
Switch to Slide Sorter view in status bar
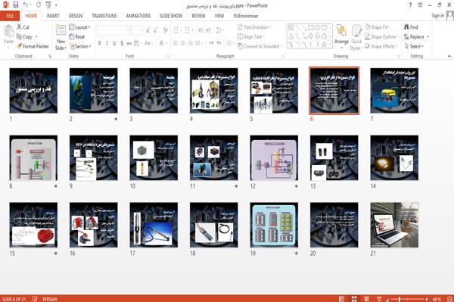point(354,299)
